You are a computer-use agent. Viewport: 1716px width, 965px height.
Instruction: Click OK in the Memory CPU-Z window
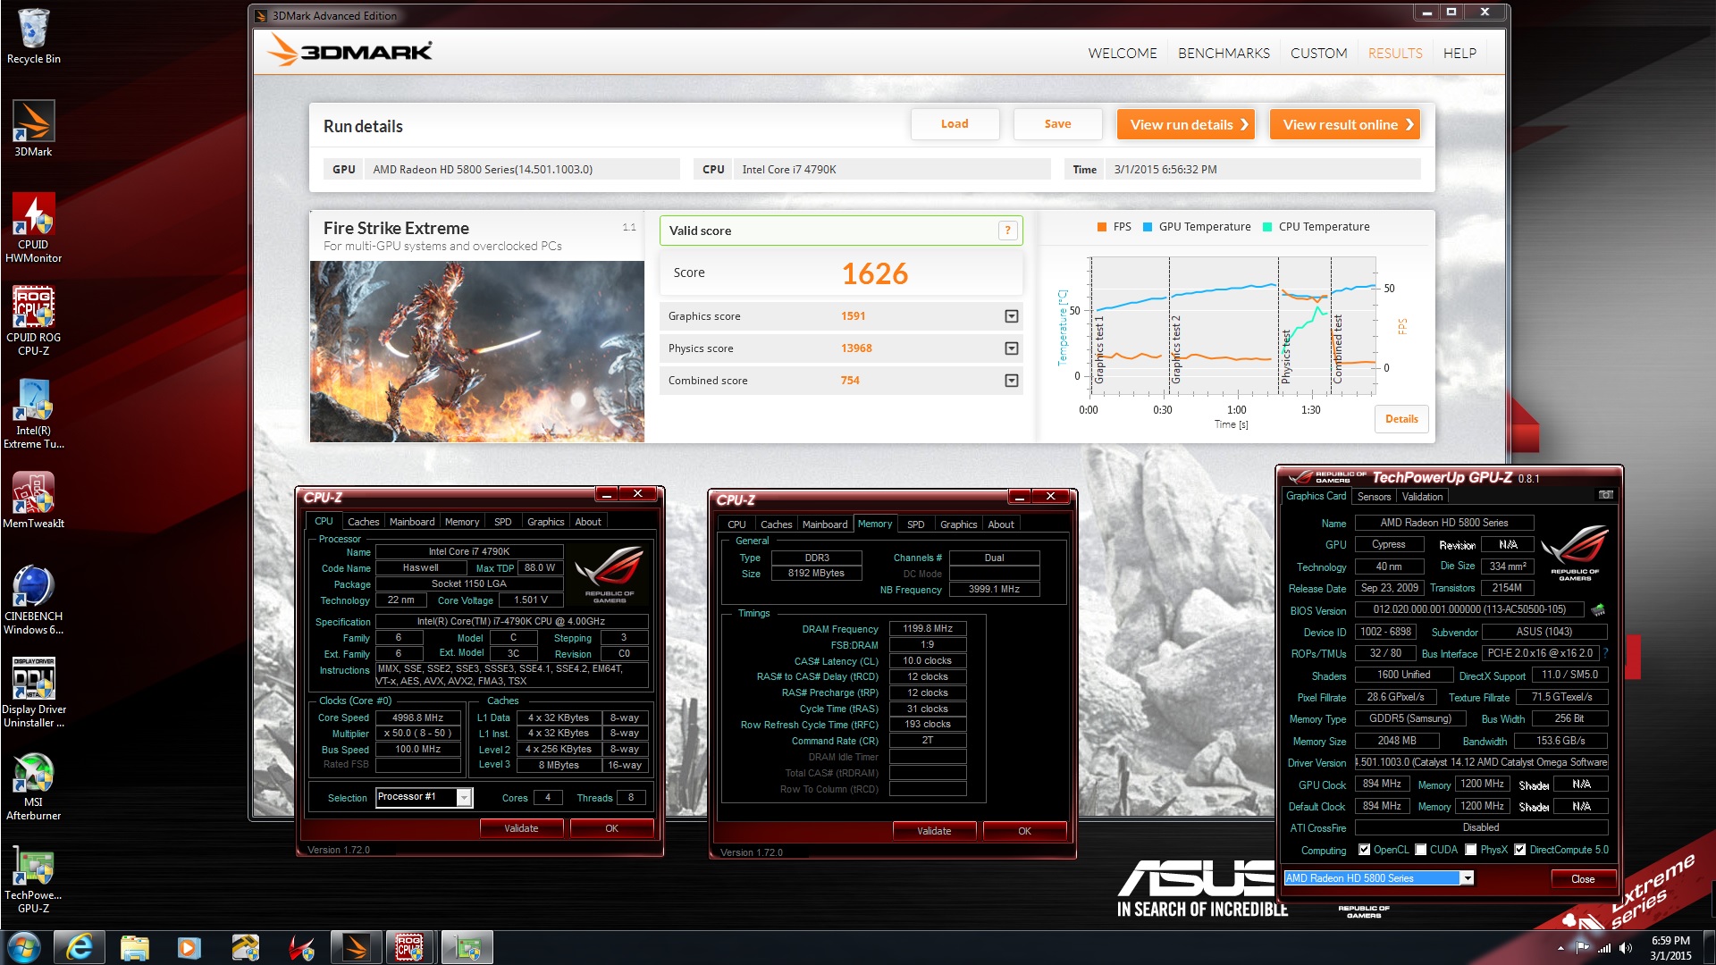[1024, 831]
